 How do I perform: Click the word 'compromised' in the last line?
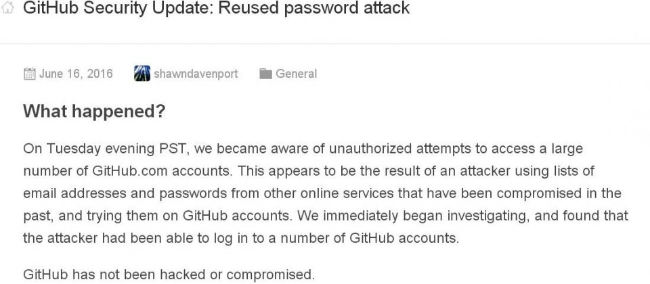(x=270, y=275)
